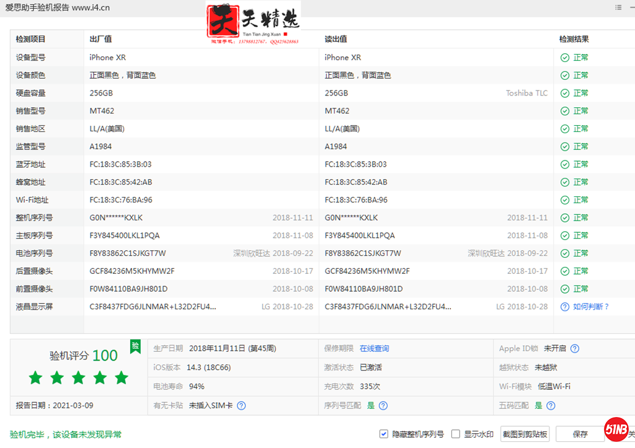Click the 51NB round logo
This screenshot has width=635, height=448.
click(616, 429)
